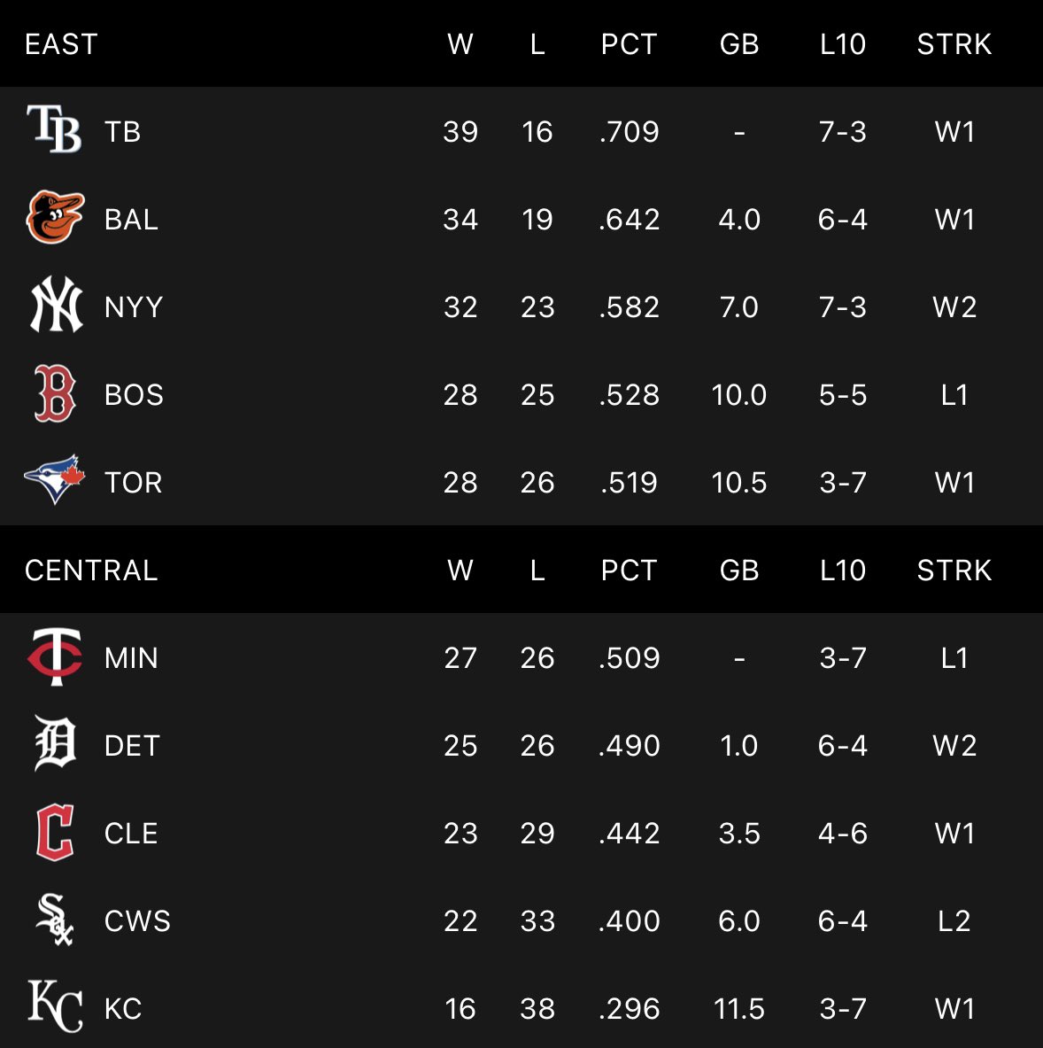1043x1048 pixels.
Task: Open the Cleveland Guardians logo
Action: pos(55,832)
